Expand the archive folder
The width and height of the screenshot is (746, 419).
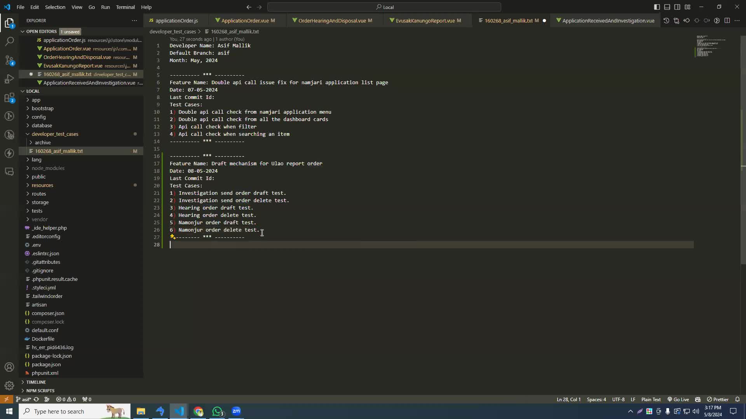point(42,142)
